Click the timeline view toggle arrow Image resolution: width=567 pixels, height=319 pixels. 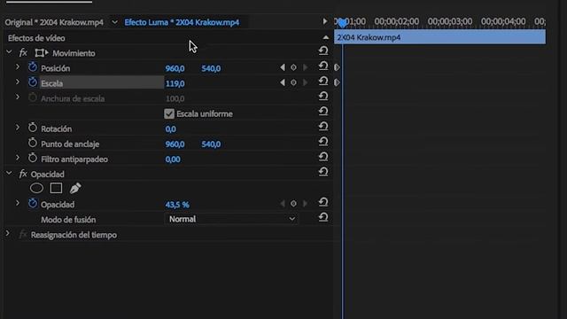click(325, 21)
